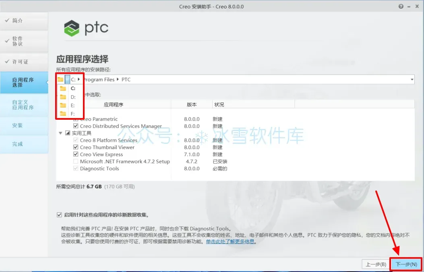Toggle Creo Distributed Services Manager checkbox
Image resolution: width=424 pixels, height=272 pixels.
coord(76,126)
